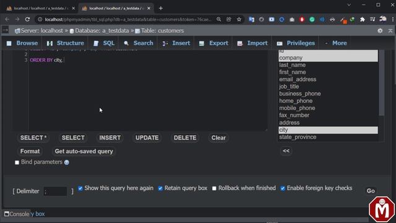396x223 pixels.
Task: Open a new browser tab
Action: 161,8
